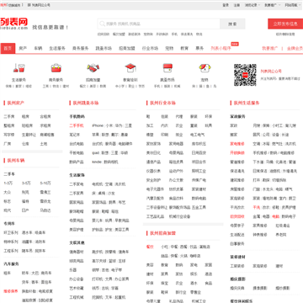
Task: Click the 抚州招商加盟 section heading
Action: pyautogui.click(x=162, y=233)
